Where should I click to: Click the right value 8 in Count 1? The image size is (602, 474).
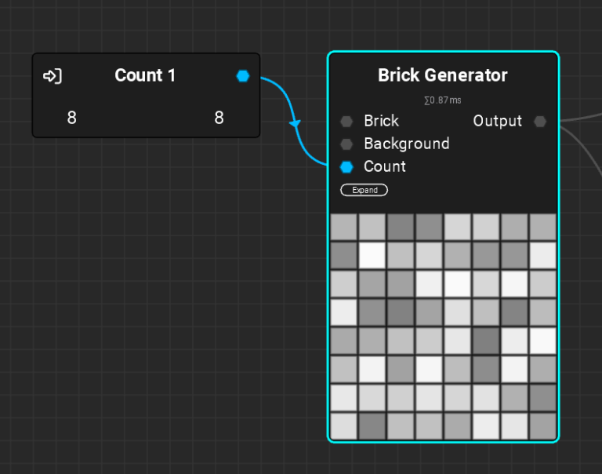tap(219, 118)
